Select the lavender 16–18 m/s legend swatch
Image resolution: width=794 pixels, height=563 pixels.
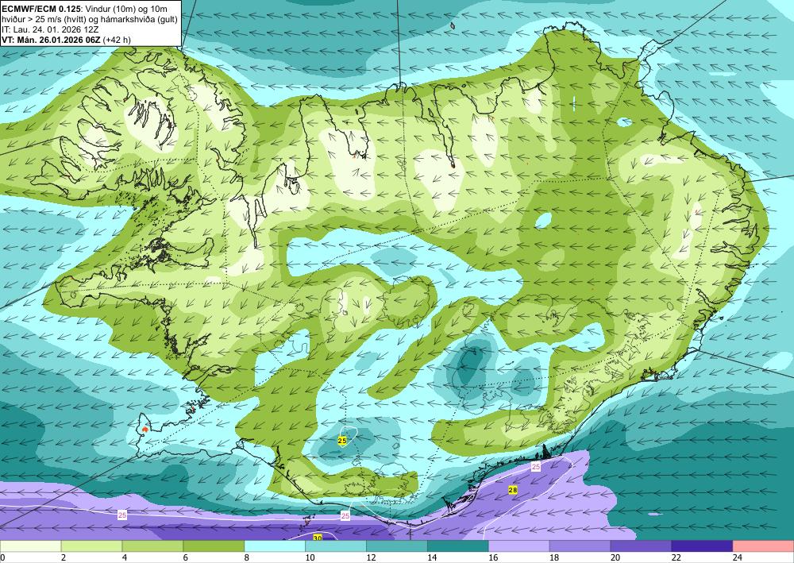pos(519,546)
